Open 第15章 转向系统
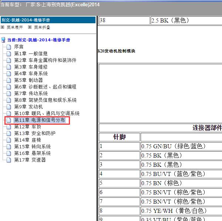The image size is (222, 221). (x=32, y=147)
